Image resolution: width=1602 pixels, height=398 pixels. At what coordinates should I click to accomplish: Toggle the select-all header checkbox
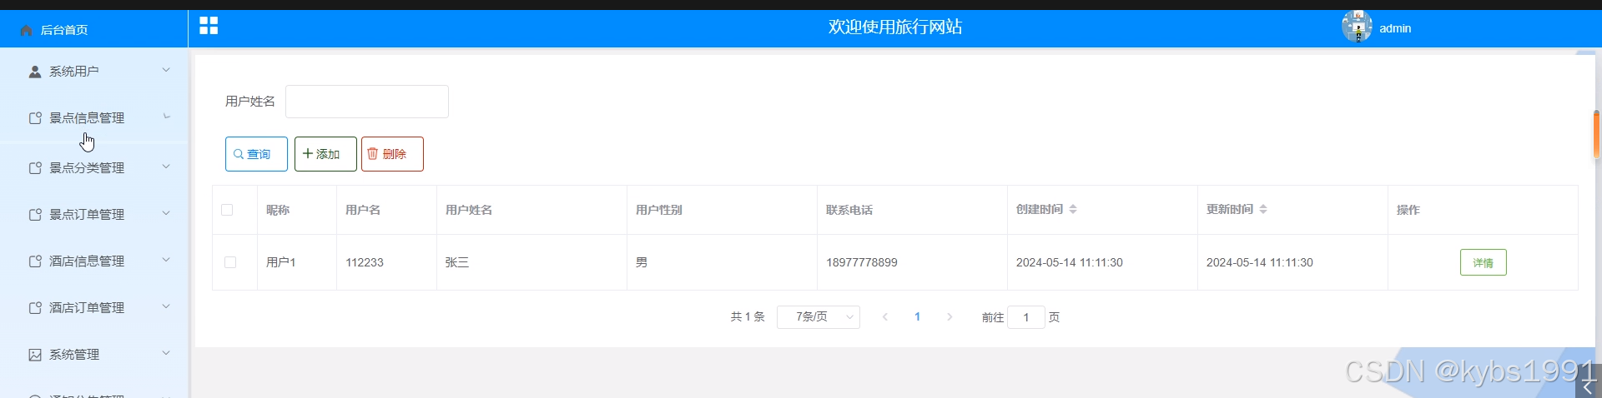point(227,210)
